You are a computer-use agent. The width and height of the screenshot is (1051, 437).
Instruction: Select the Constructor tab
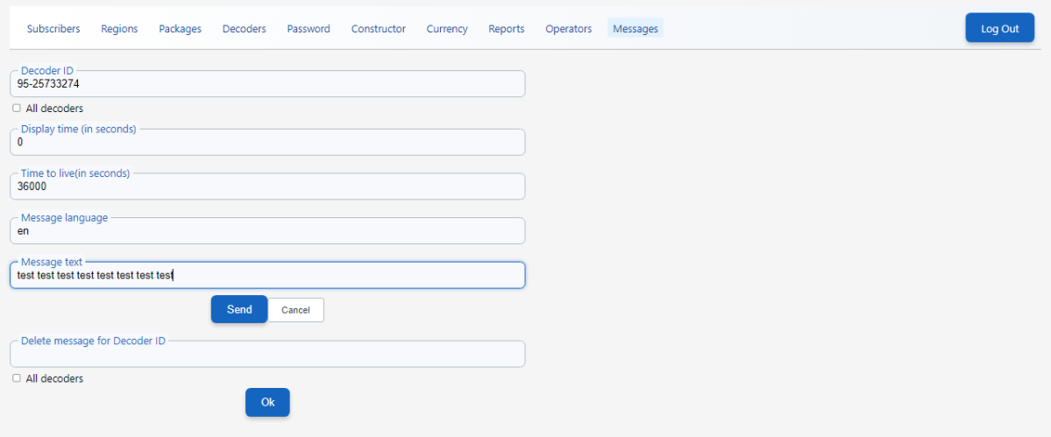pos(379,29)
